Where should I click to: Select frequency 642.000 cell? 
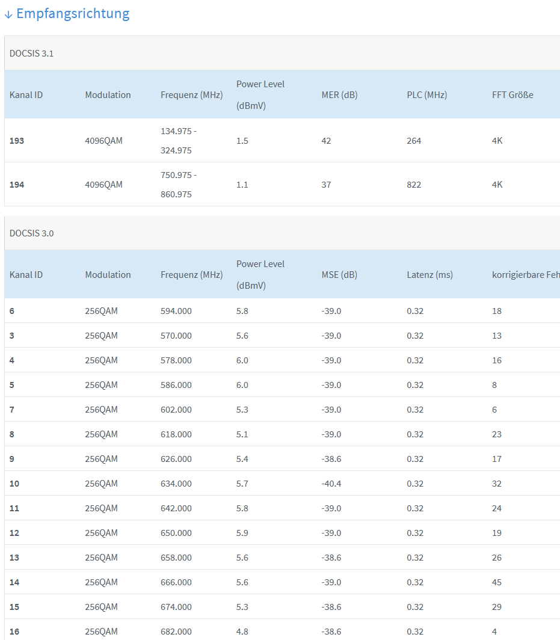(176, 509)
